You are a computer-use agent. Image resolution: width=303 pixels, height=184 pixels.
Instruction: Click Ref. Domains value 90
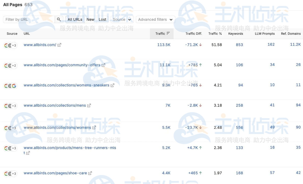[x=298, y=127]
